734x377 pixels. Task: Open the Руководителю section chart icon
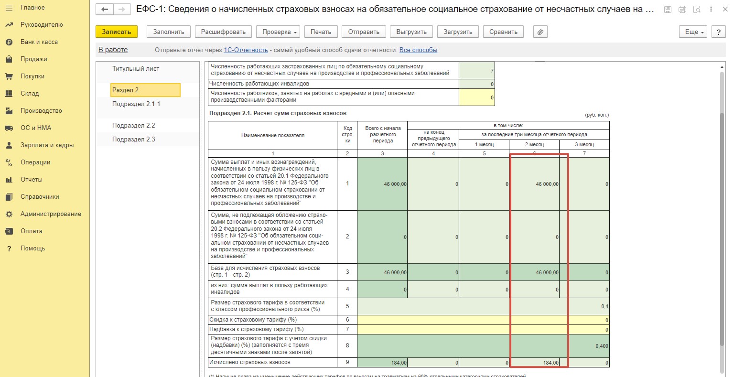pos(9,25)
